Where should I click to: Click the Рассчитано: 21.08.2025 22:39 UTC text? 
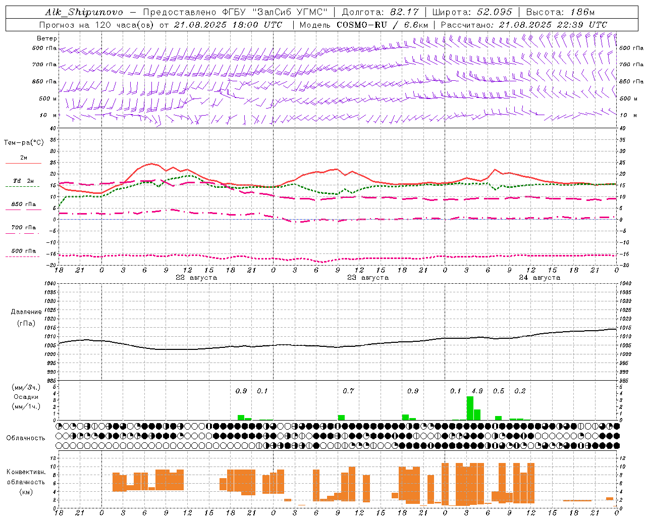[x=524, y=25]
